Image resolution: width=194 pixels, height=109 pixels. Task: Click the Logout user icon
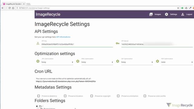click(x=182, y=14)
